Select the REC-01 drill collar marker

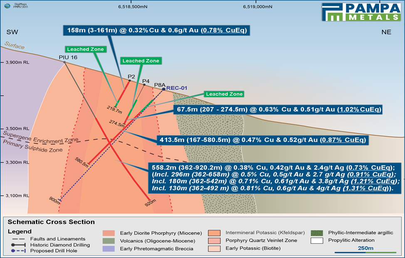[x=164, y=89]
